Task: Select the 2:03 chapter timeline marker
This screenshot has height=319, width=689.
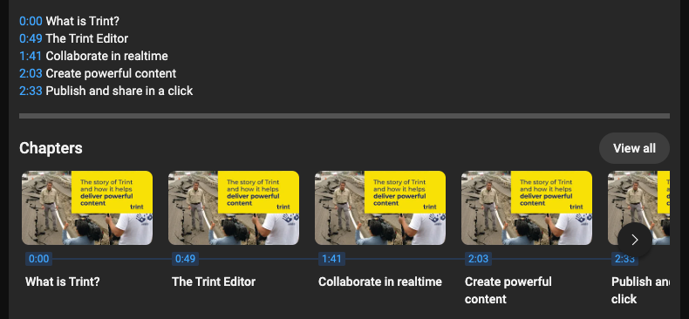Action: coord(478,259)
